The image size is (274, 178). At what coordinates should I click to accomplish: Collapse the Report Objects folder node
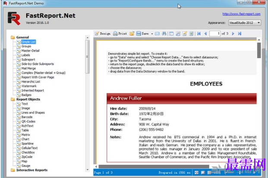[13, 99]
